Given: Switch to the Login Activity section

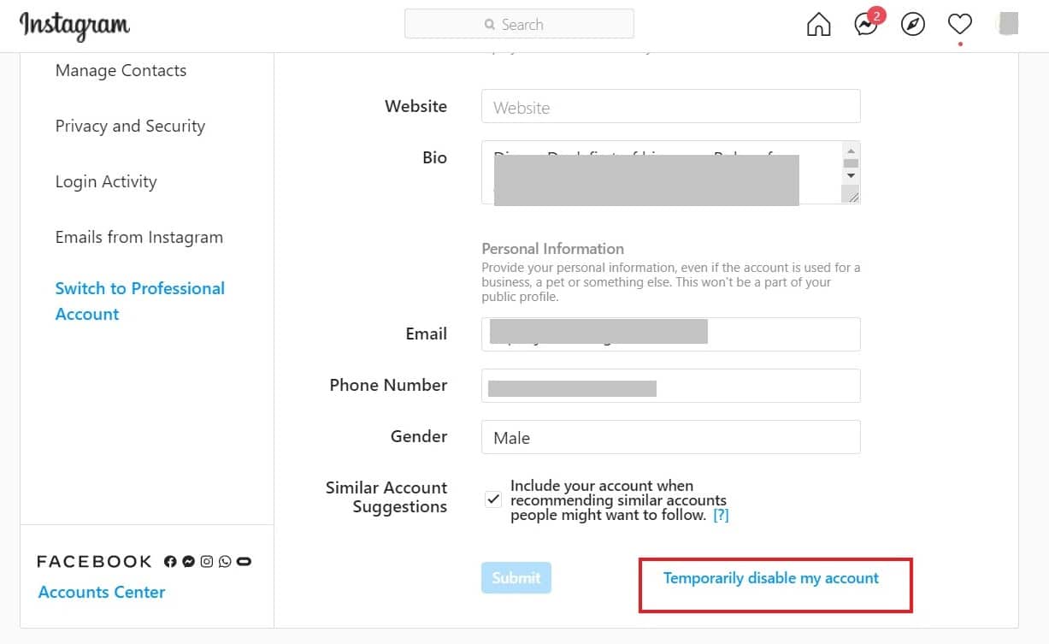Looking at the screenshot, I should (105, 181).
